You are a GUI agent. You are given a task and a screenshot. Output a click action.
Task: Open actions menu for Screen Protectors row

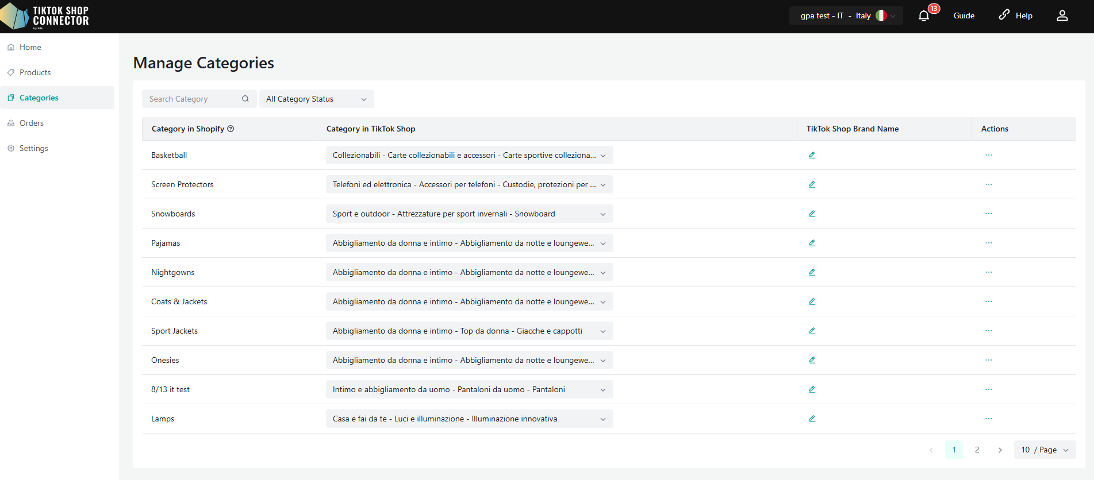989,184
